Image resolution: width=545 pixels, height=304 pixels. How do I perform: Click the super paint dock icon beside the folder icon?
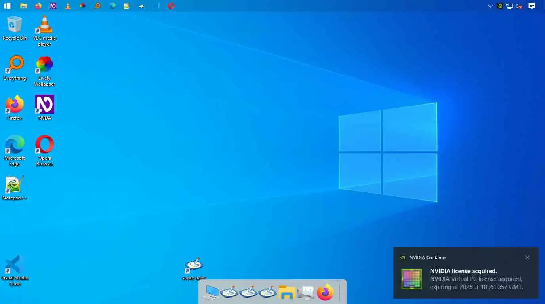tap(267, 293)
